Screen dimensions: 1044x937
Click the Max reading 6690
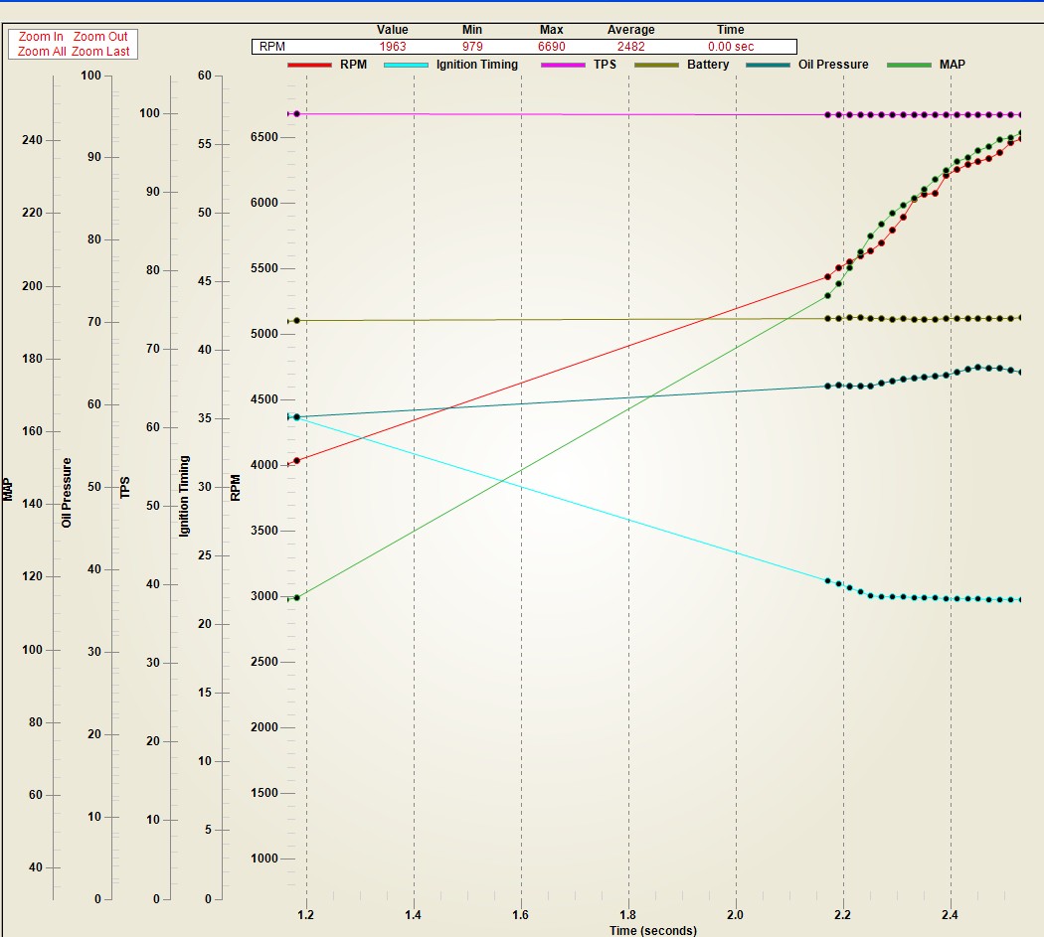tap(551, 47)
